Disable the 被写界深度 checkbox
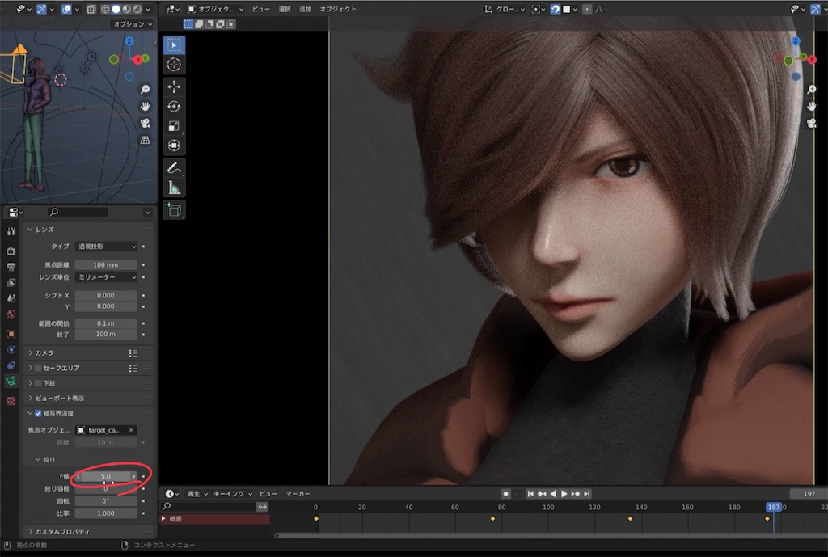Image resolution: width=828 pixels, height=557 pixels. pyautogui.click(x=38, y=414)
